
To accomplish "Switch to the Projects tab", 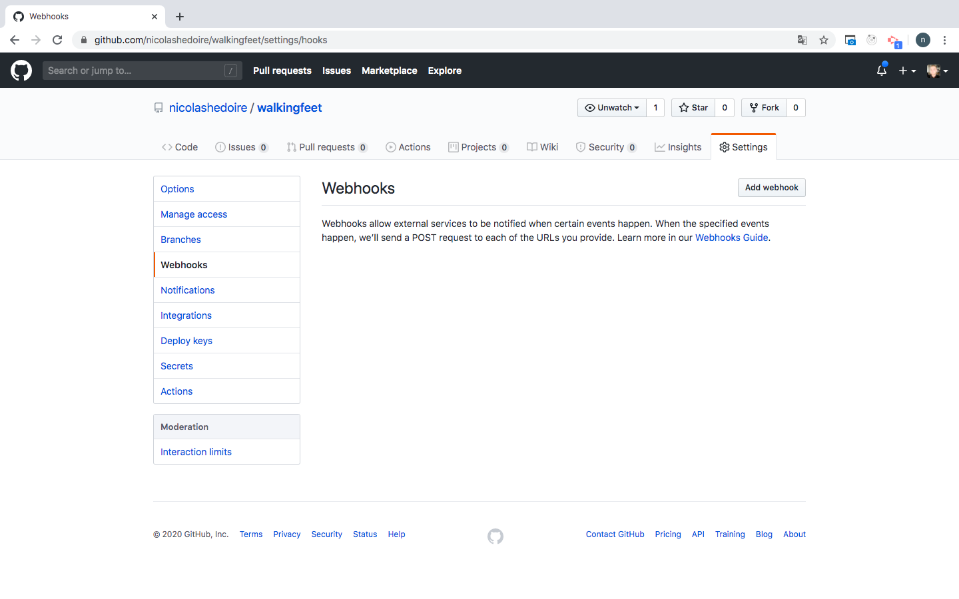I will coord(479,147).
